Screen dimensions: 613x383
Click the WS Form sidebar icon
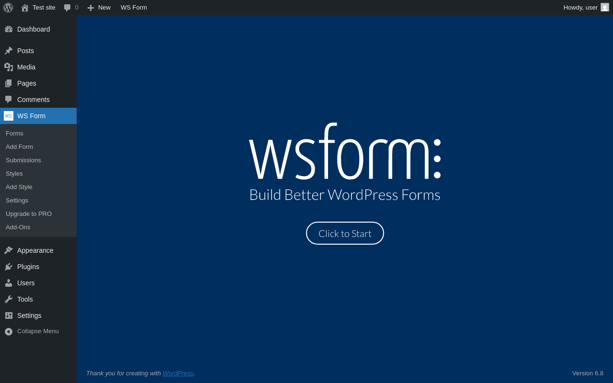coord(9,116)
